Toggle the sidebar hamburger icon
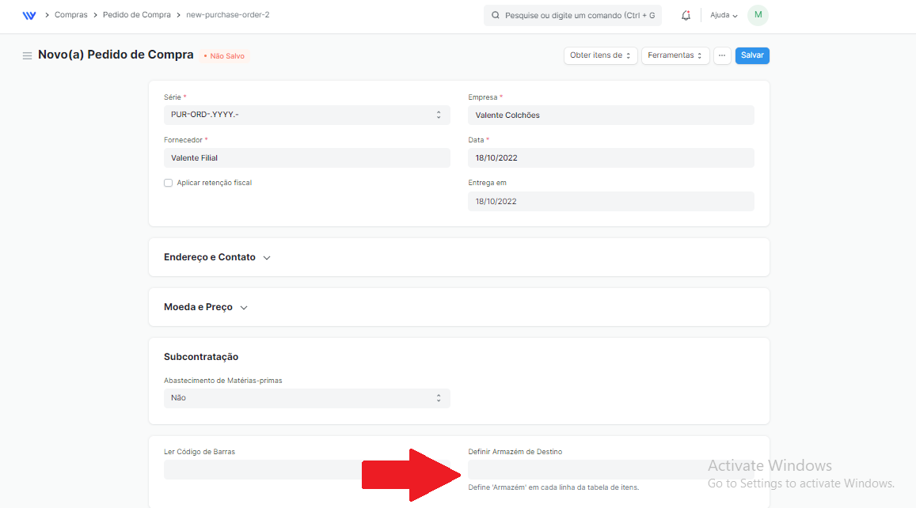Image resolution: width=916 pixels, height=508 pixels. [x=27, y=55]
